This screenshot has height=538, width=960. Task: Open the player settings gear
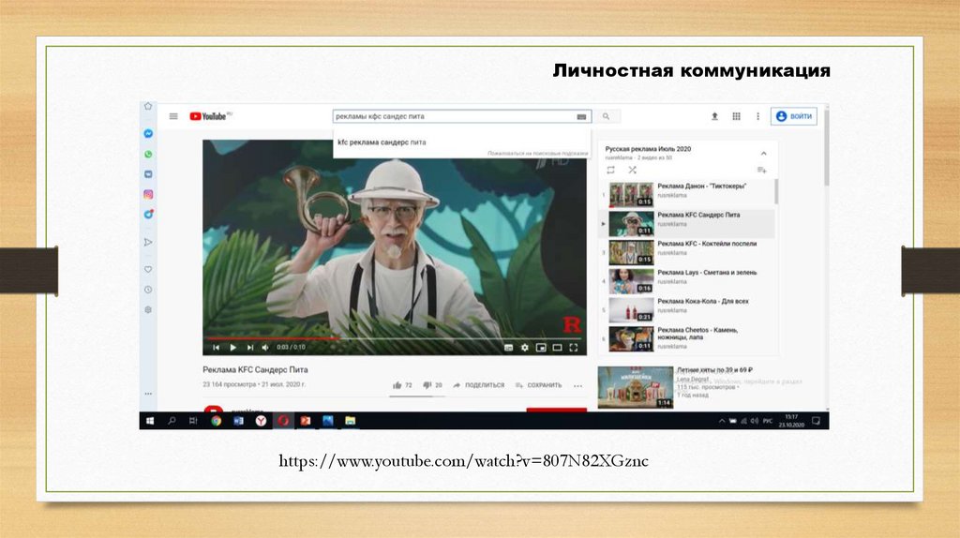525,348
